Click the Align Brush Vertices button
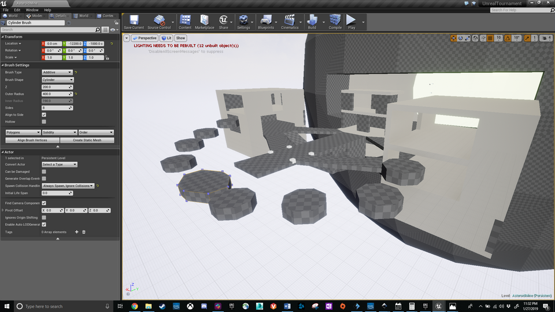The height and width of the screenshot is (312, 555). (x=32, y=140)
